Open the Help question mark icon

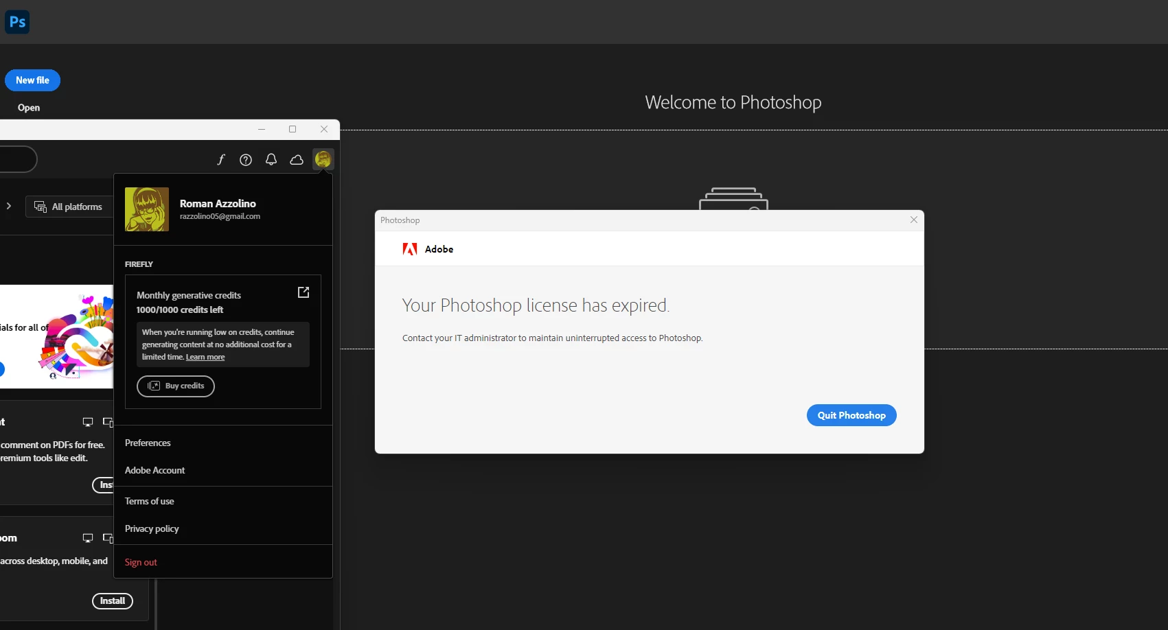[x=246, y=160]
